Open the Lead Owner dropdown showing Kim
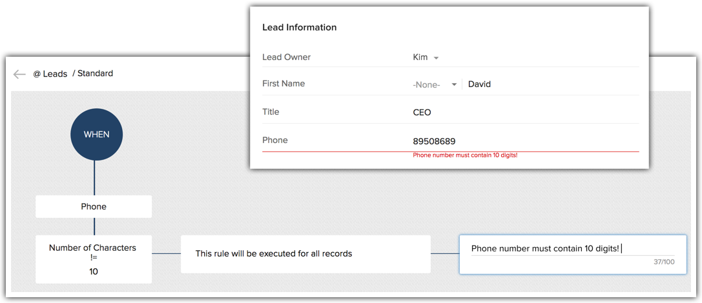The width and height of the screenshot is (702, 303). click(426, 57)
